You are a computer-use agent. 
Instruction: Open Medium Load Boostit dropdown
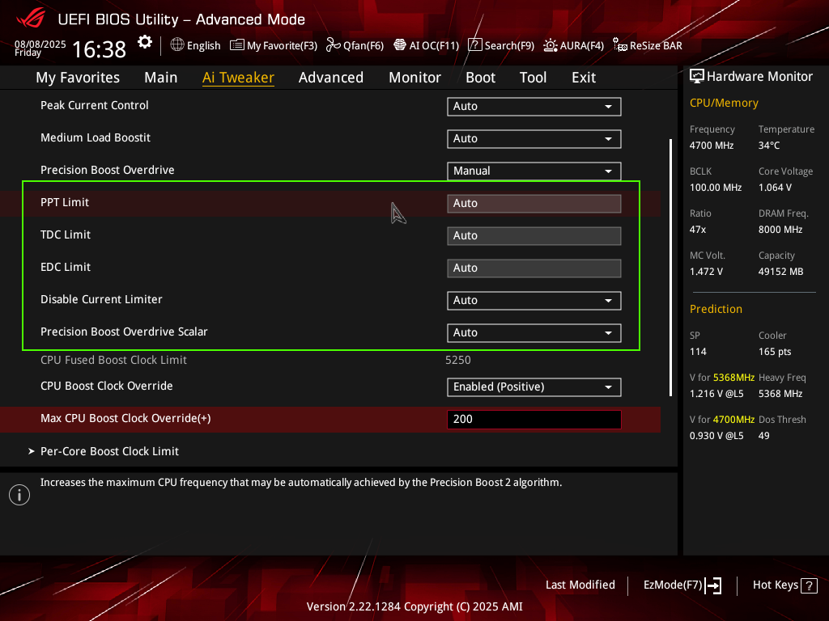click(534, 139)
